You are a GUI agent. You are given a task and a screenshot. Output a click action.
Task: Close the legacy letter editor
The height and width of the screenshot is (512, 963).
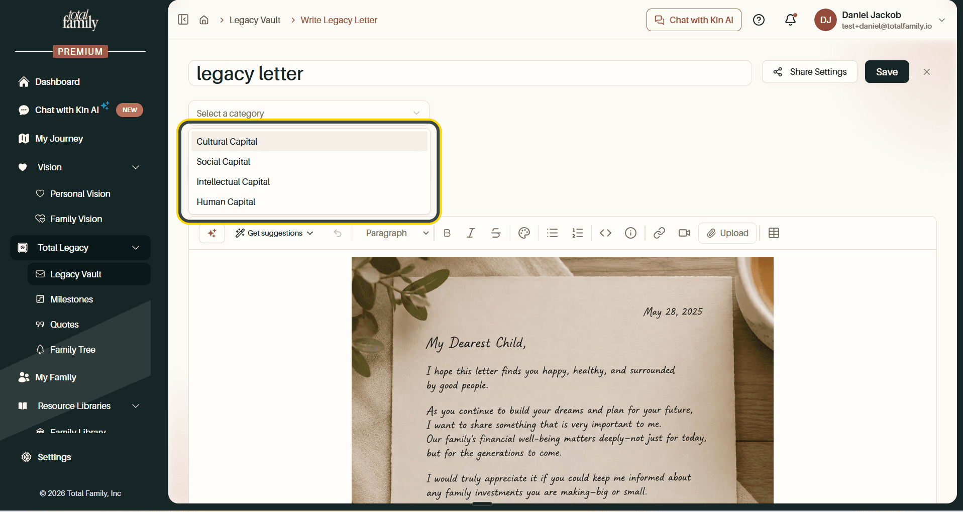pos(927,72)
